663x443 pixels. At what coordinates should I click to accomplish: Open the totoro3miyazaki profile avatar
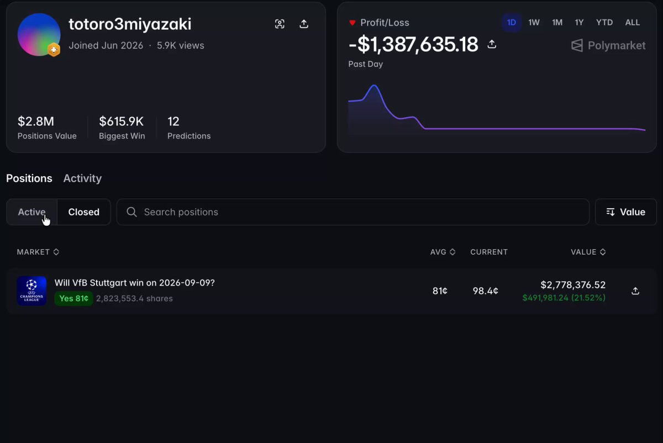click(x=39, y=34)
